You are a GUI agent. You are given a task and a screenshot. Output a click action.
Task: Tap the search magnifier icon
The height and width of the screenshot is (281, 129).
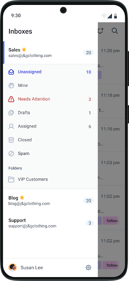point(115,31)
